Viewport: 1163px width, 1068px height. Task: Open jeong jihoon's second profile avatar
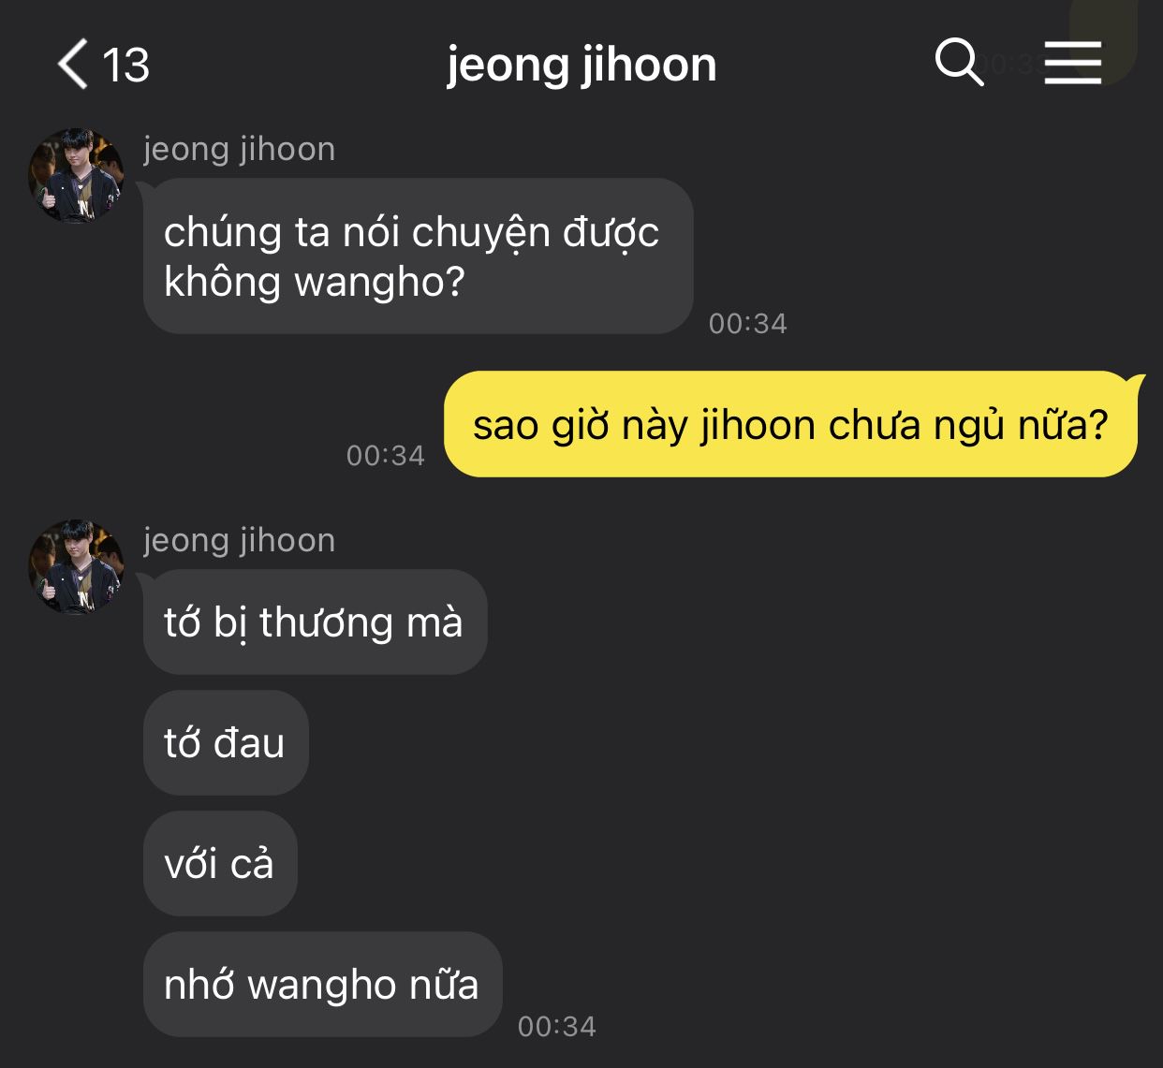coord(77,567)
